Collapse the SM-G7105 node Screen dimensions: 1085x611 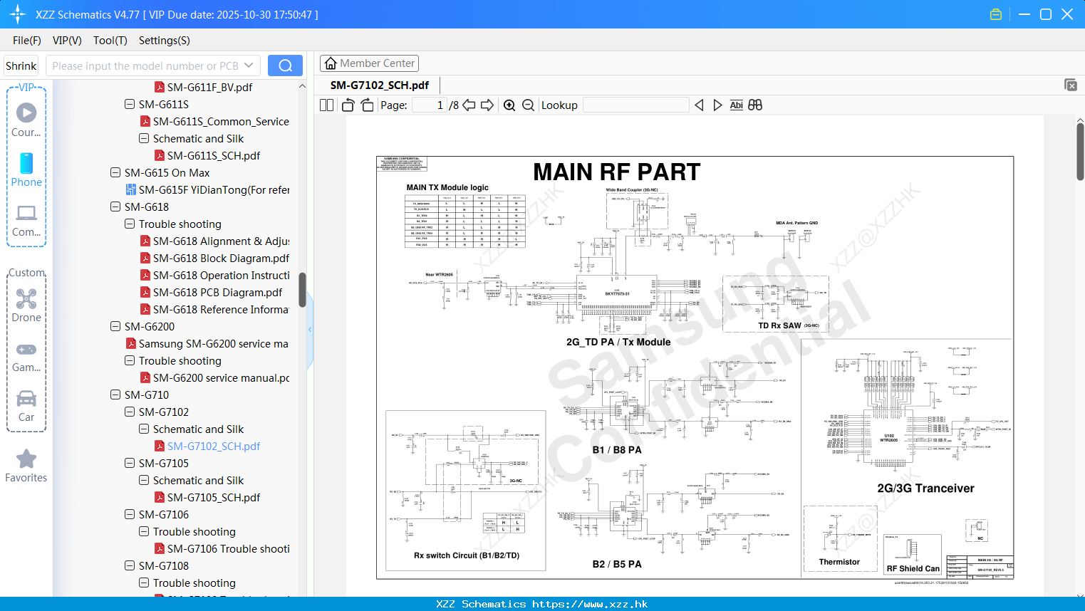click(x=130, y=463)
